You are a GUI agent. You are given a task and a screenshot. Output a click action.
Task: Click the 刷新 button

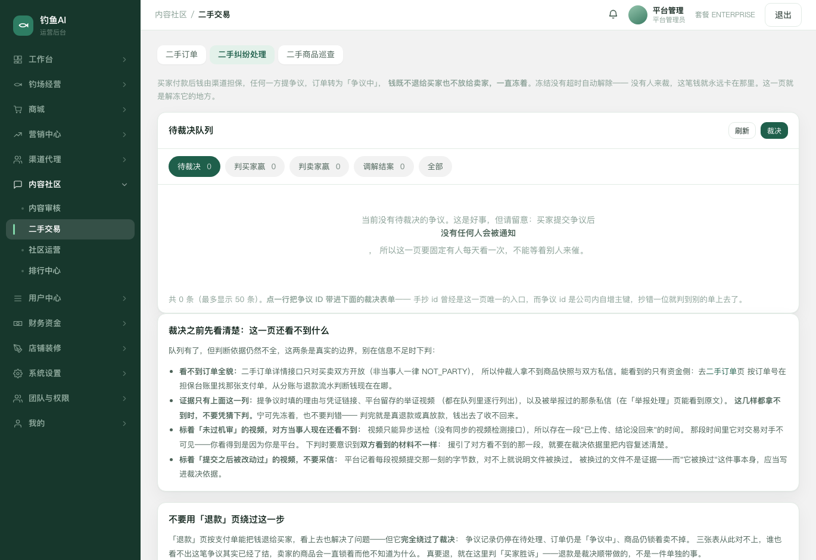tap(742, 130)
